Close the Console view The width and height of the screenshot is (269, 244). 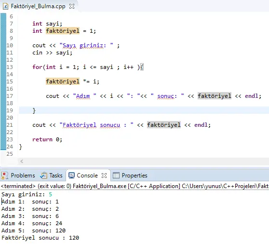tap(104, 176)
